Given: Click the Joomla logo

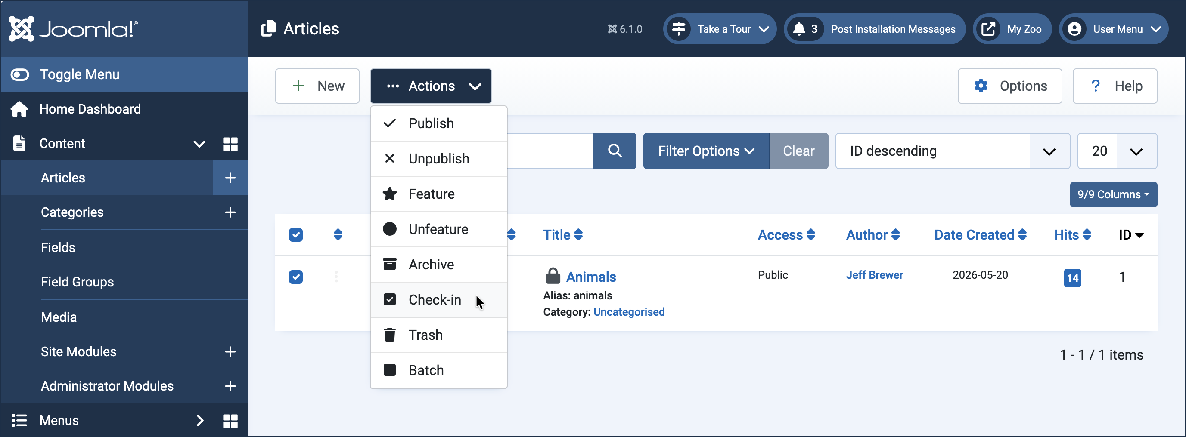Looking at the screenshot, I should coord(73,28).
